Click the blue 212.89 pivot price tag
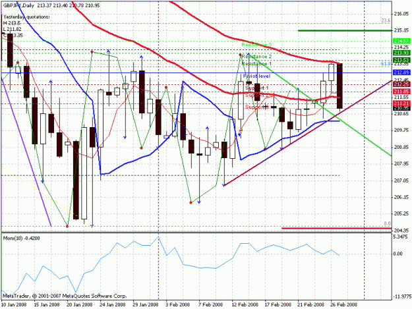 (x=401, y=72)
